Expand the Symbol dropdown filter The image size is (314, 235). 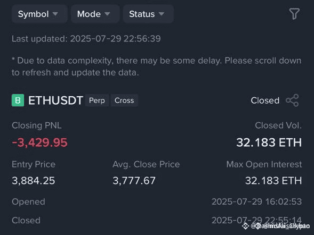(x=39, y=14)
